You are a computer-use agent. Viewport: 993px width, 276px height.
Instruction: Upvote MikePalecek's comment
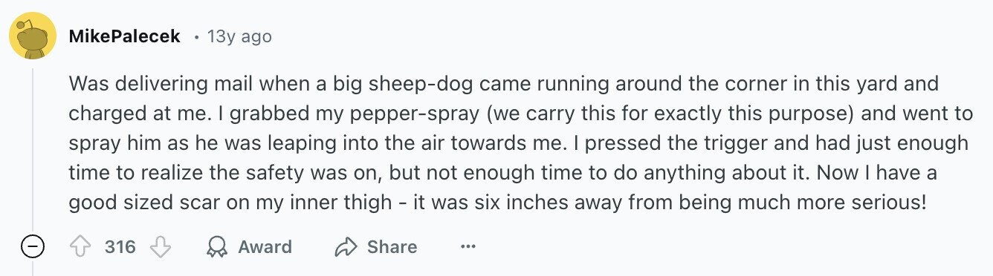(80, 247)
